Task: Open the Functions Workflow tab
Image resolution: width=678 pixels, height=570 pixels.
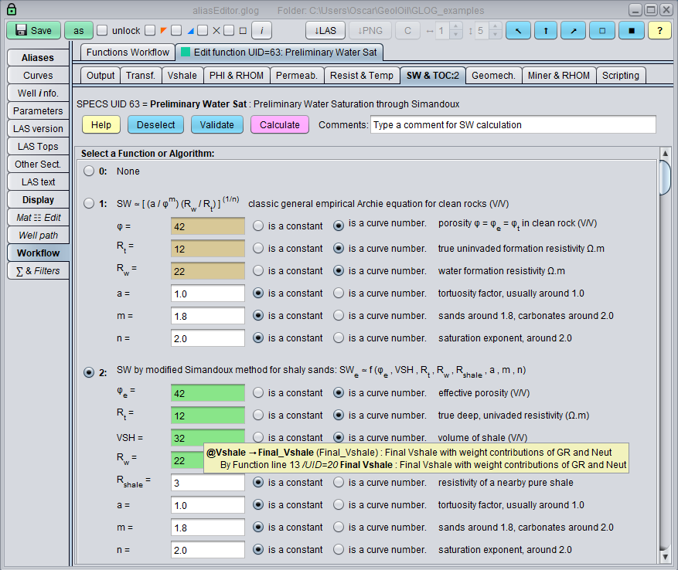Action: pyautogui.click(x=128, y=53)
